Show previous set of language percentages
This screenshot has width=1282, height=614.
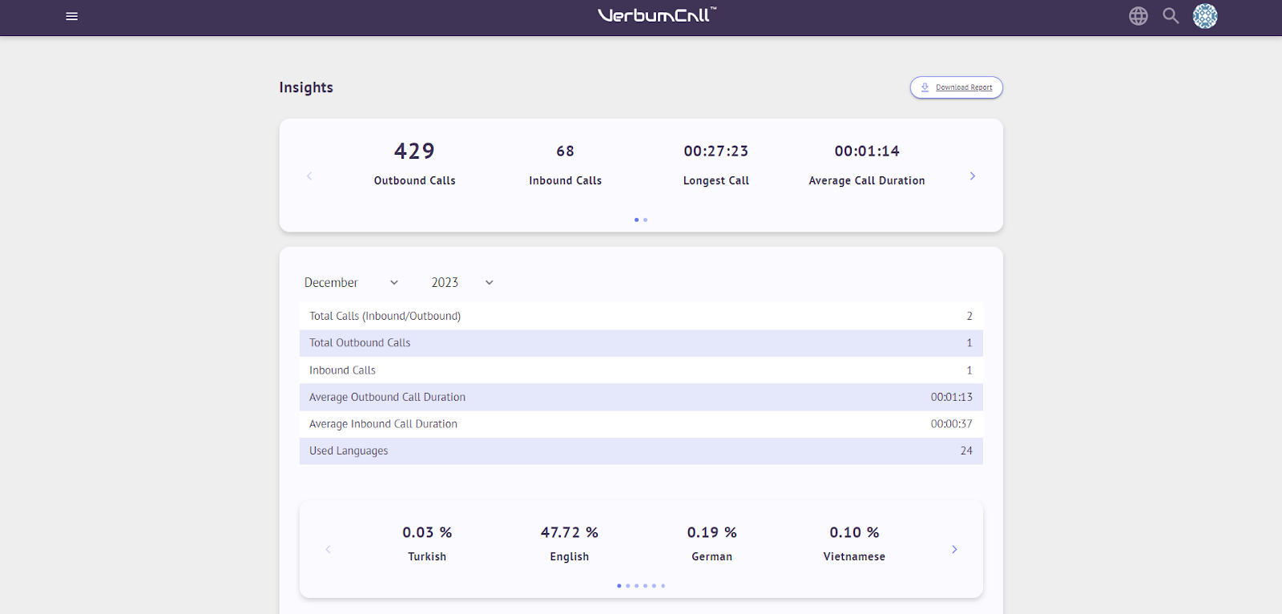pos(328,549)
